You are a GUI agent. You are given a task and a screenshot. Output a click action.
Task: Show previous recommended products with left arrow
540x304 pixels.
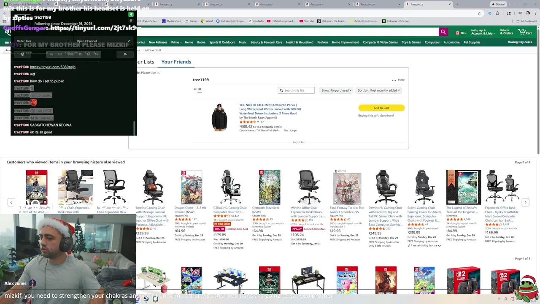(x=11, y=202)
